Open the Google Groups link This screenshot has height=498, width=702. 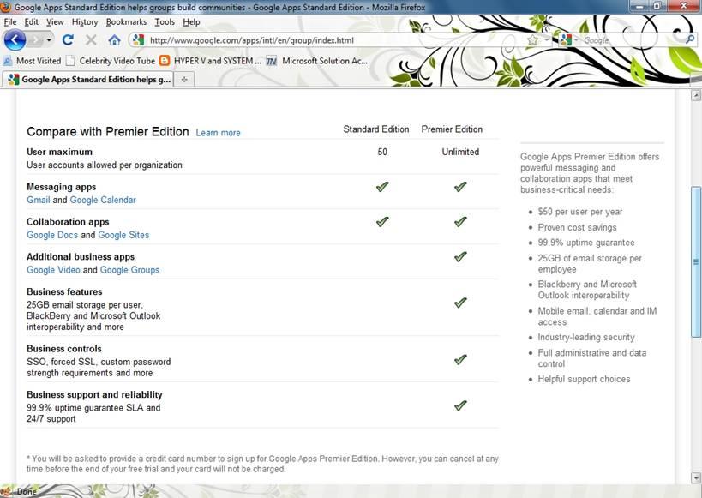point(129,270)
